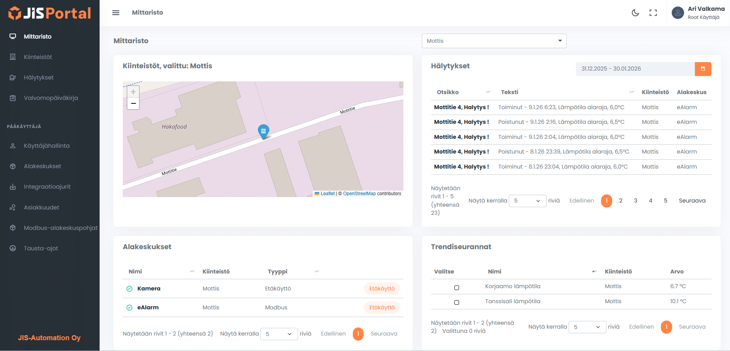Toggle dark mode with the moon icon
Screen dimensions: 730x351
635,13
